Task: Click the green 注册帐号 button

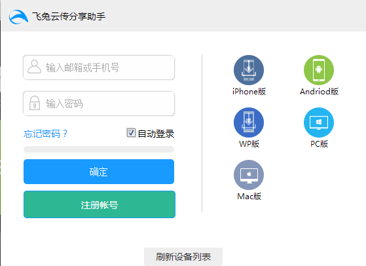Action: [x=100, y=204]
